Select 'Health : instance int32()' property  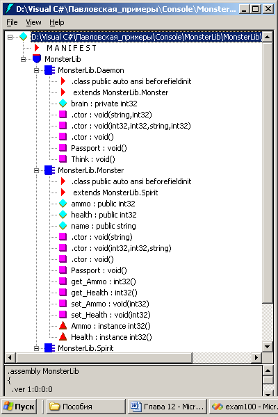pos(111,337)
